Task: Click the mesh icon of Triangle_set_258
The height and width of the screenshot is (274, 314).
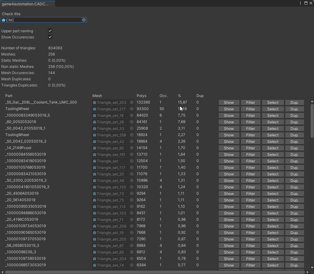Action: (x=95, y=135)
